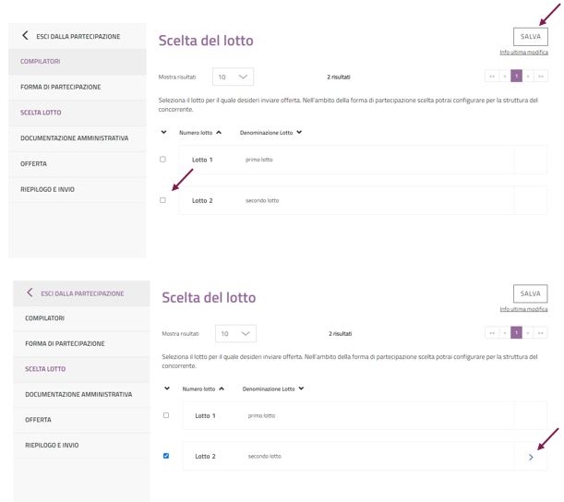The height and width of the screenshot is (502, 564).
Task: Open Lotto 2 details with blue chevron arrow
Action: point(530,457)
